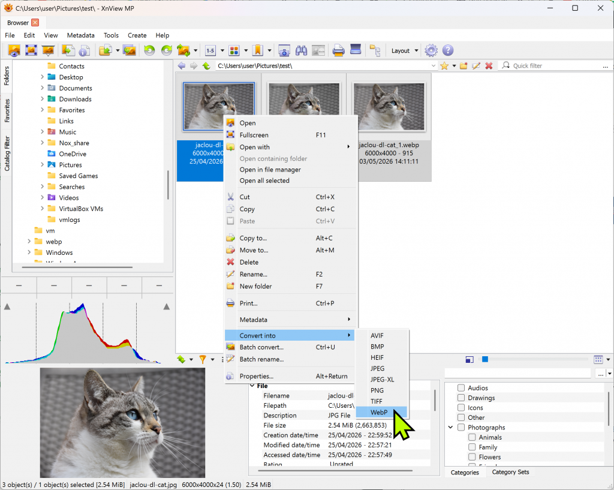
Task: Click the green sort arrows icon below thumbnails
Action: tap(181, 359)
